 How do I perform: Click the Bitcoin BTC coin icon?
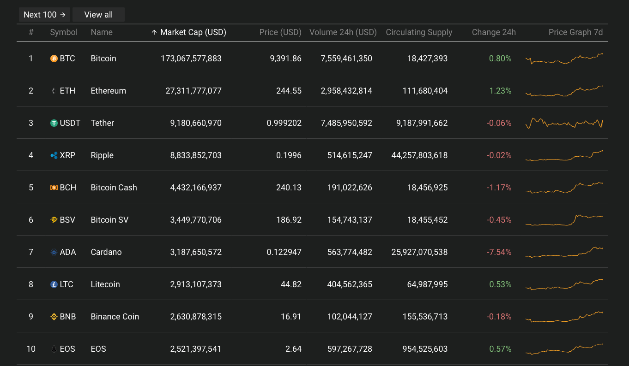pyautogui.click(x=54, y=59)
